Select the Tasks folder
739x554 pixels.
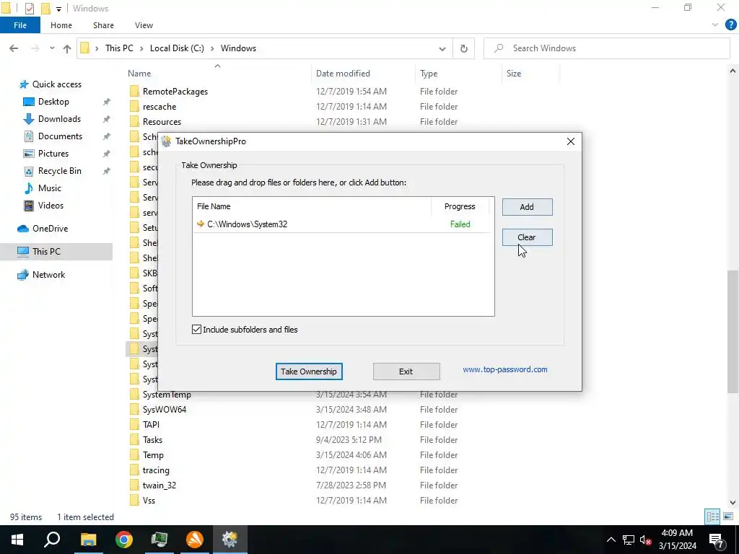(152, 439)
